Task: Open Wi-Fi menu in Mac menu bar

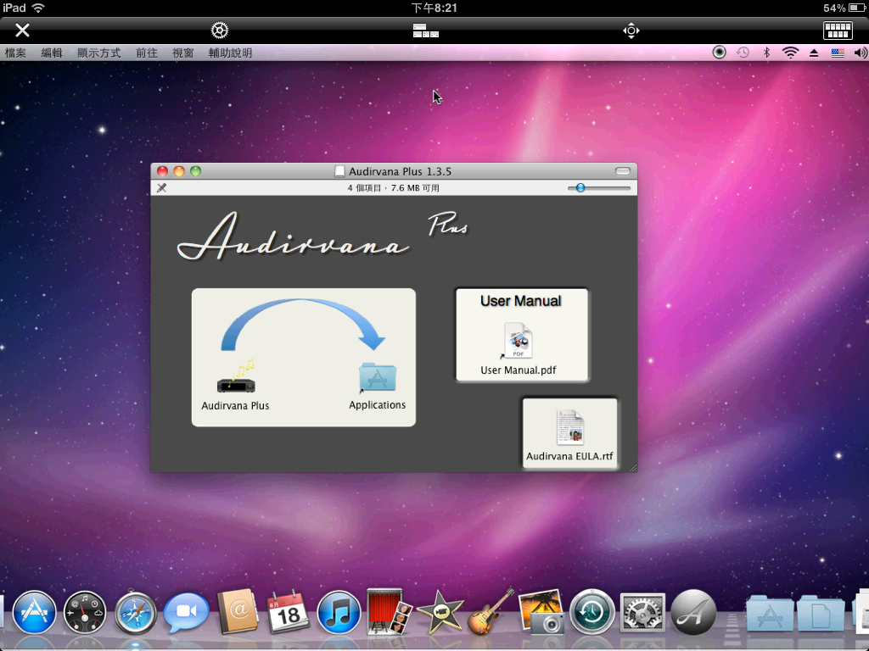Action: pyautogui.click(x=790, y=53)
